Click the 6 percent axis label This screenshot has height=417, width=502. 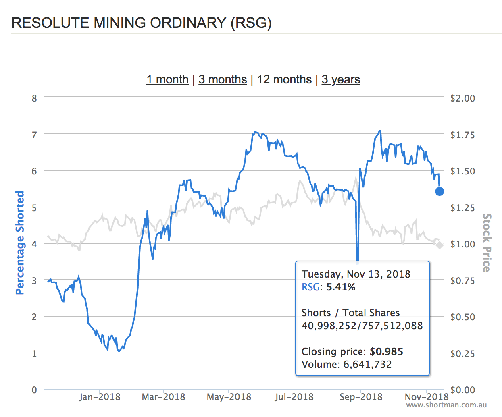point(34,171)
